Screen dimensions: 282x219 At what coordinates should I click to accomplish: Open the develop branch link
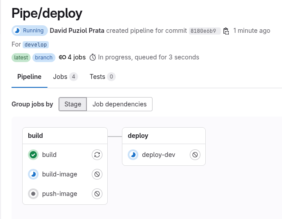pos(35,45)
